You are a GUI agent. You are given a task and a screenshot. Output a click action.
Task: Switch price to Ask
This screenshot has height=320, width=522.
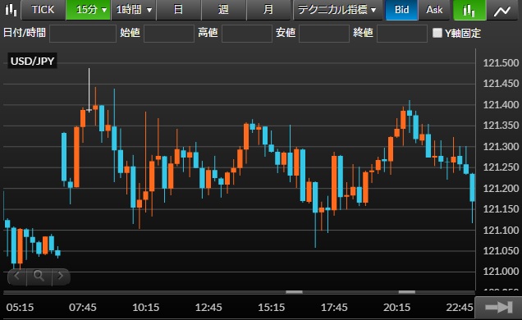(x=434, y=10)
